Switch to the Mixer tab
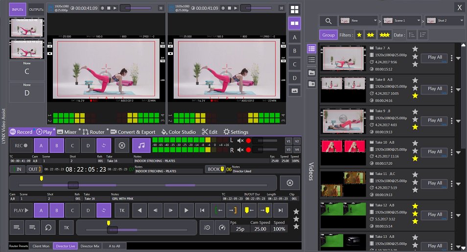 click(67, 132)
